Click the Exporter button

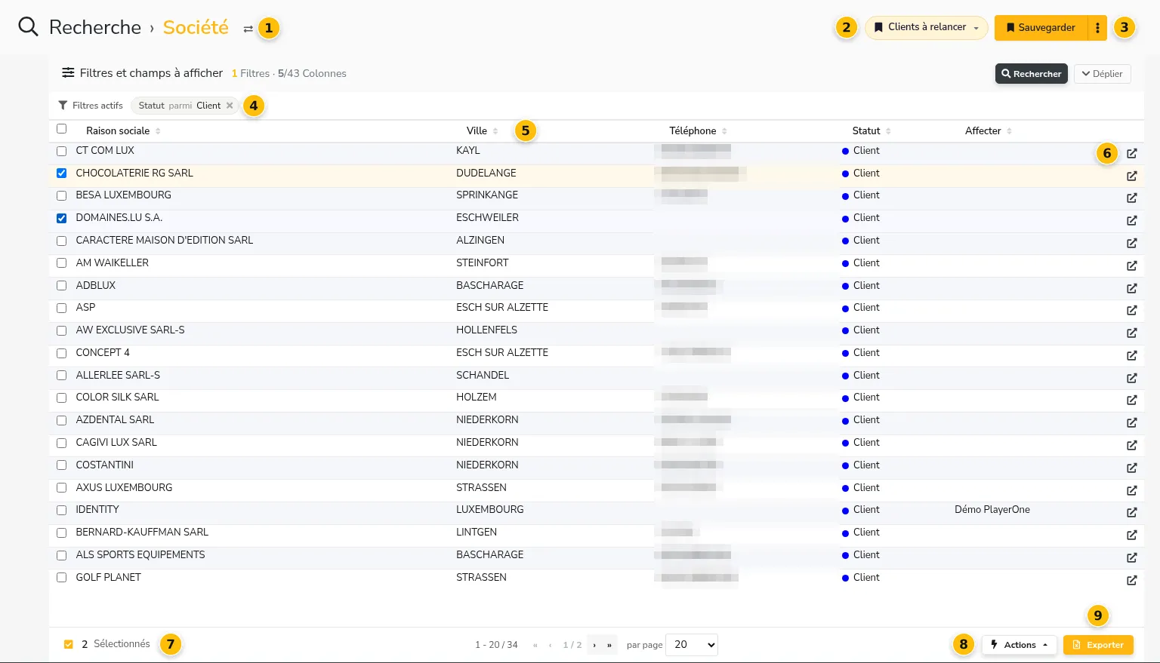click(x=1098, y=645)
